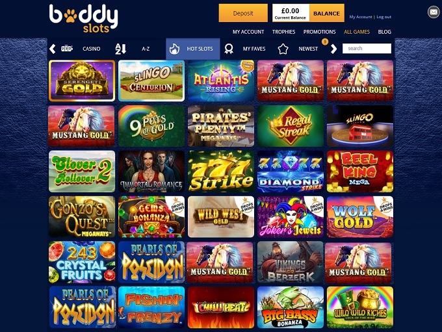The height and width of the screenshot is (332, 442).
Task: Open the My Faves ribbon badge icon
Action: (229, 49)
